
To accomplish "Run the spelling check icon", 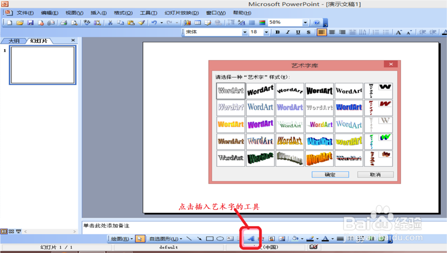I will point(87,22).
